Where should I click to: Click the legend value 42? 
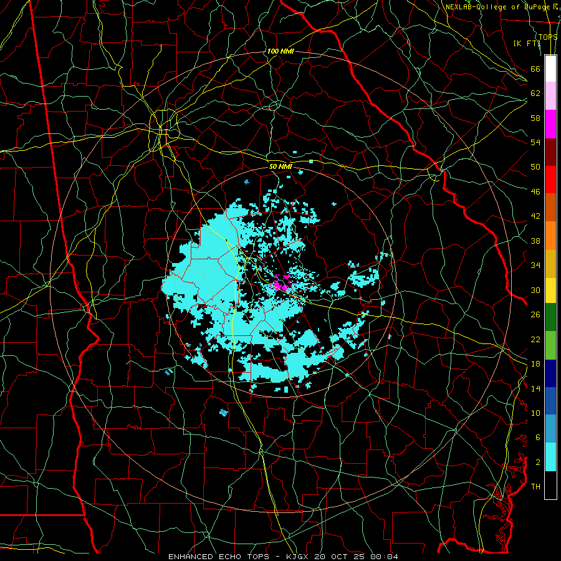535,216
